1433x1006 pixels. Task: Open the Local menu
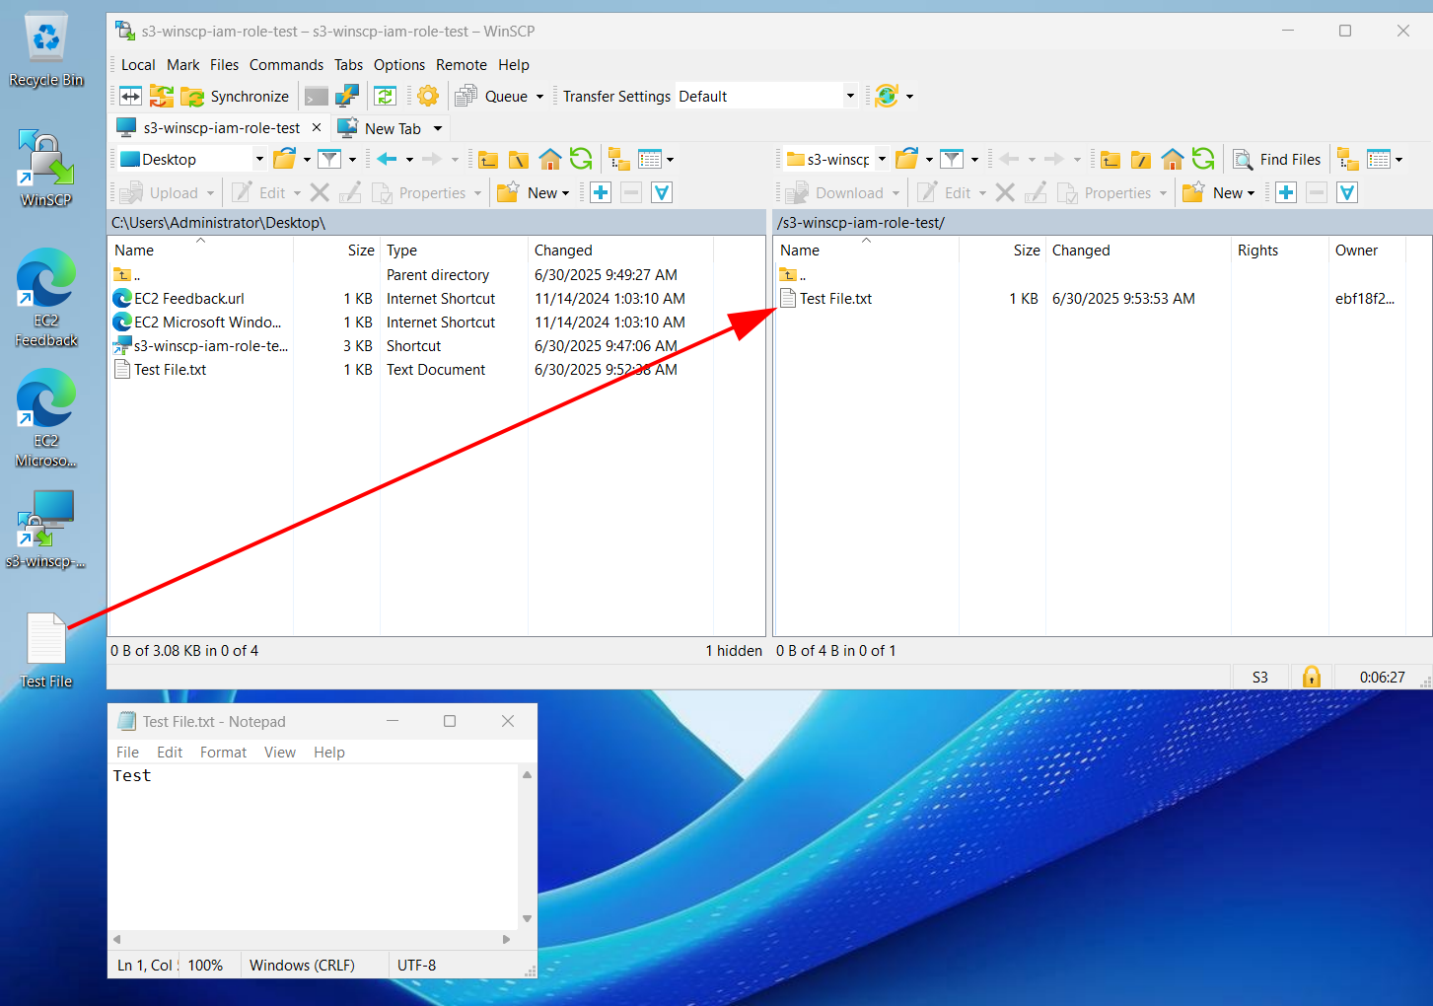[138, 64]
